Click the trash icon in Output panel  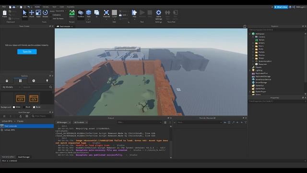pyautogui.click(x=165, y=123)
